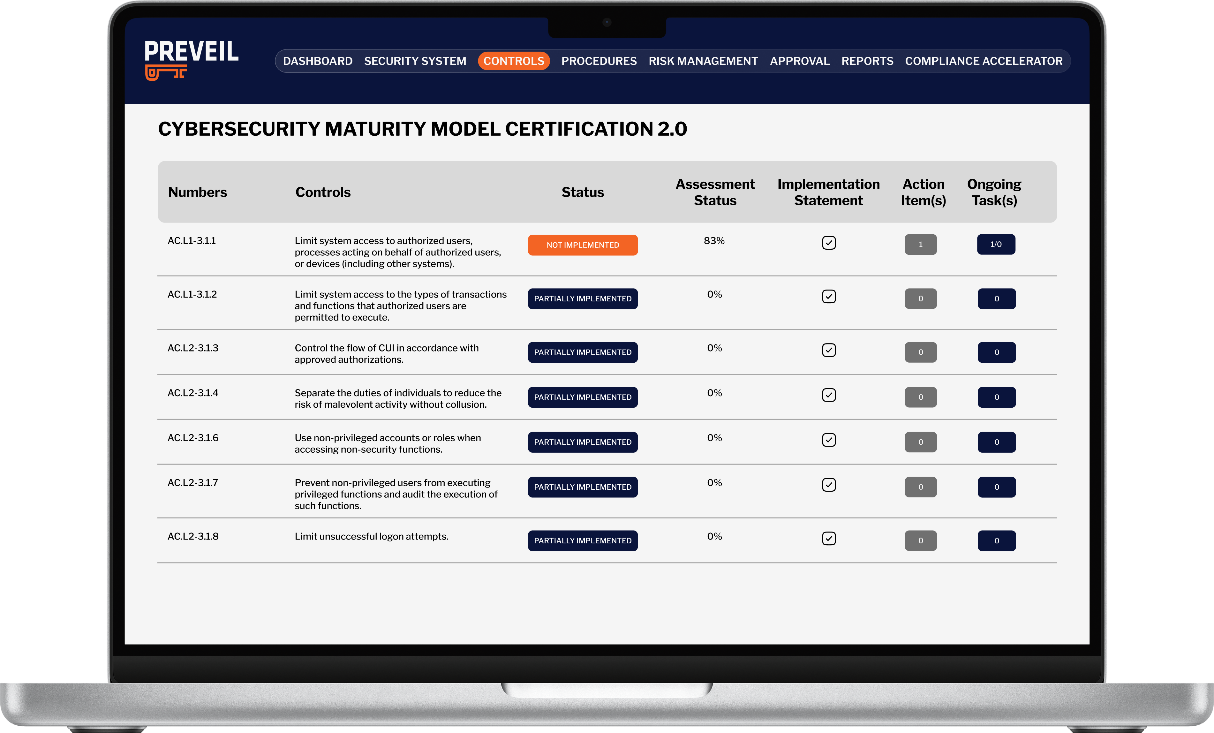Open action items badge for AC.L2-3.1.8
The width and height of the screenshot is (1214, 733).
[x=920, y=540]
